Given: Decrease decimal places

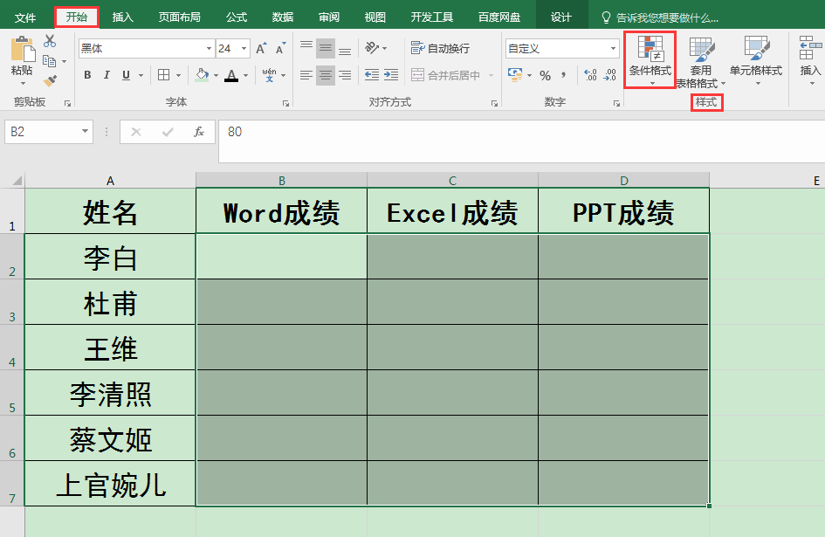Looking at the screenshot, I should click(610, 75).
